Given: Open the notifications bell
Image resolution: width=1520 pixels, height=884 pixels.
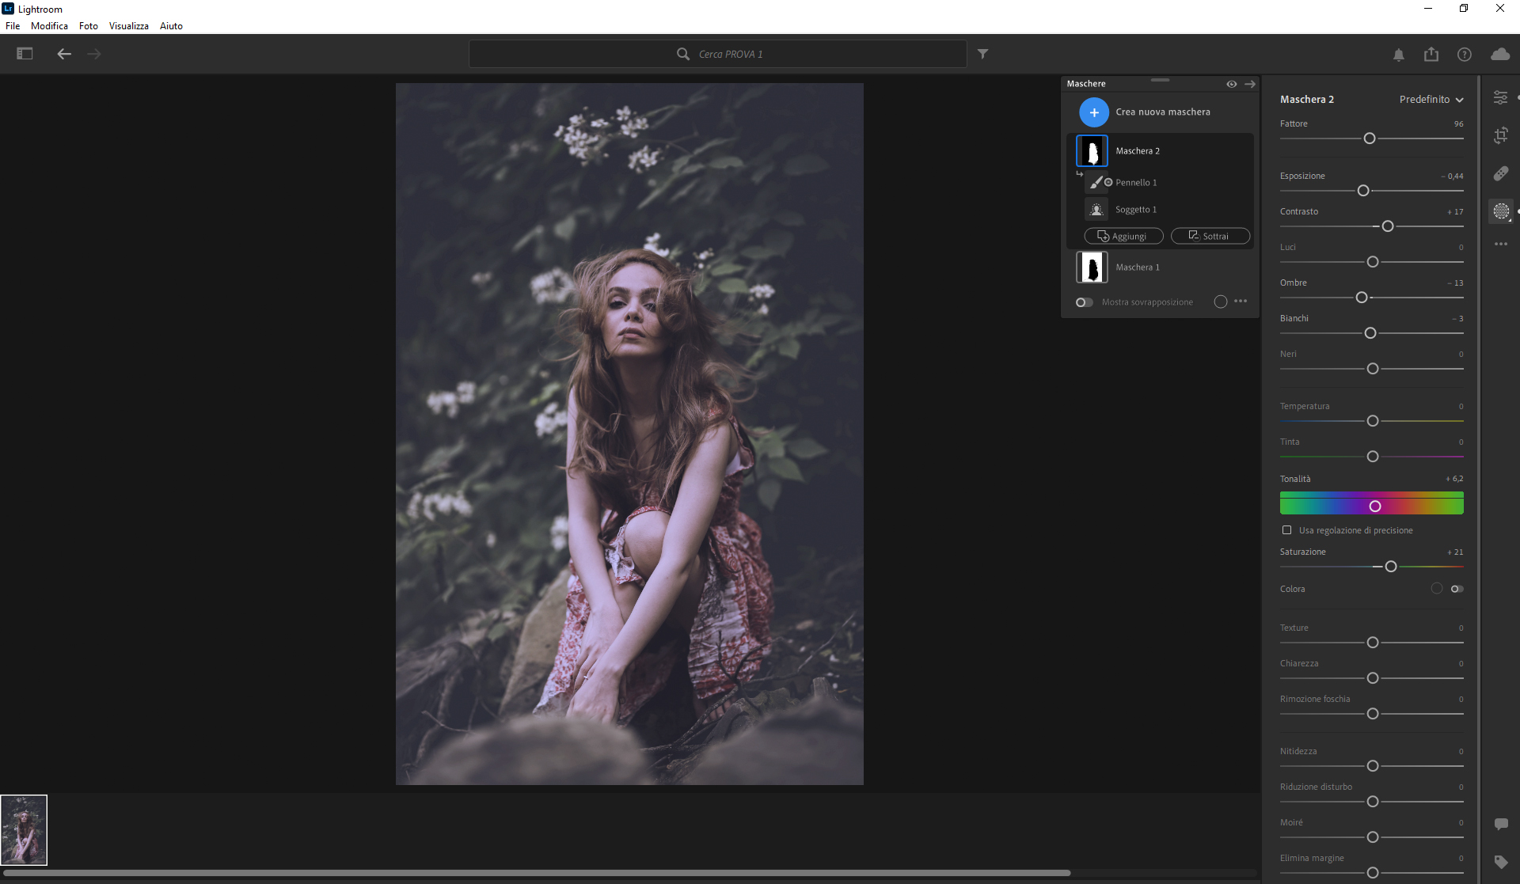Looking at the screenshot, I should (x=1399, y=55).
